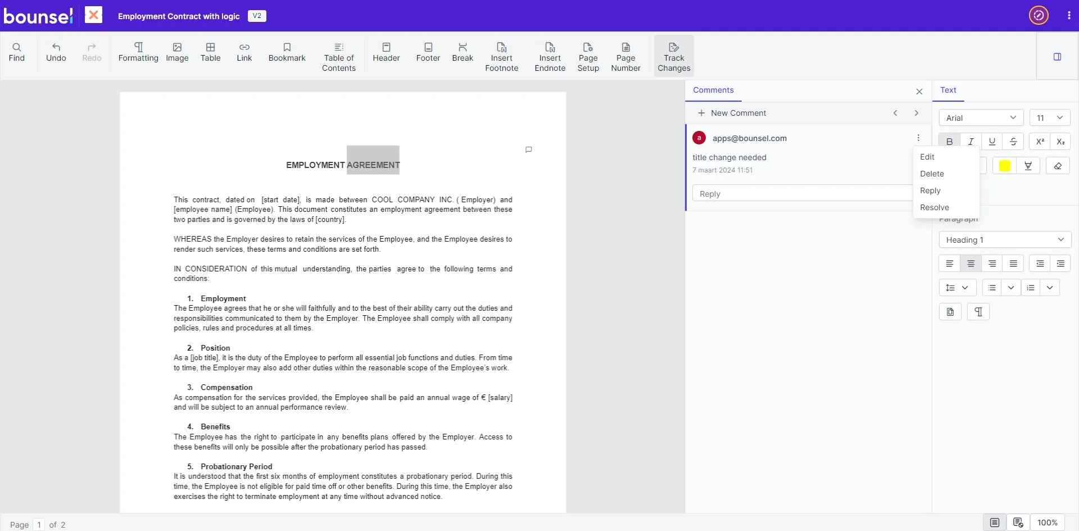The image size is (1079, 531).
Task: Insert a Table from the toolbar
Action: (210, 52)
